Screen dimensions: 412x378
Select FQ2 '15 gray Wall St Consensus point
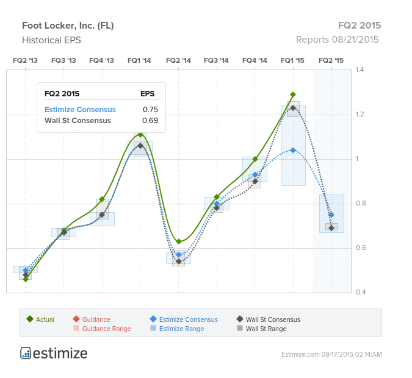pyautogui.click(x=331, y=228)
